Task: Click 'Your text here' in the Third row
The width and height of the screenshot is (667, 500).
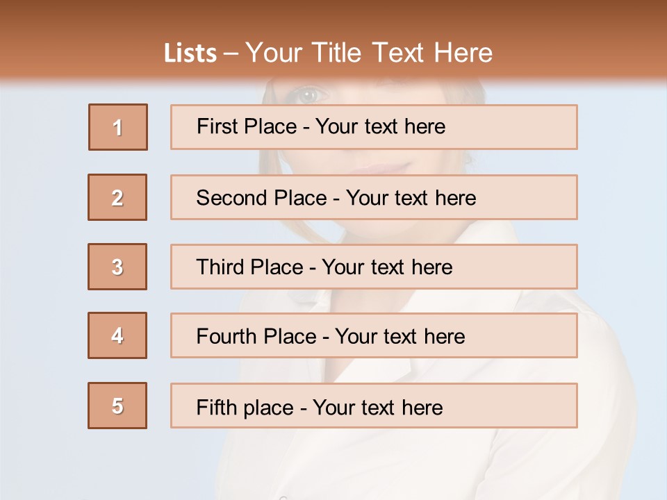Action: [387, 267]
